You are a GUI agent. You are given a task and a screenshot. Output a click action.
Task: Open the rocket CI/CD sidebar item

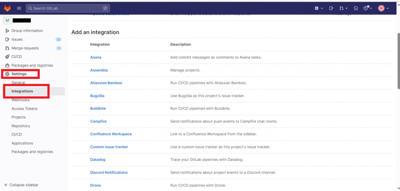[16, 57]
